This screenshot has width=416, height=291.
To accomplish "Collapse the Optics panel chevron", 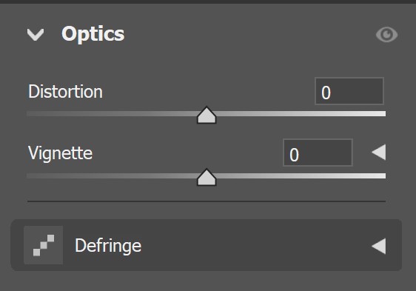I will click(x=36, y=35).
